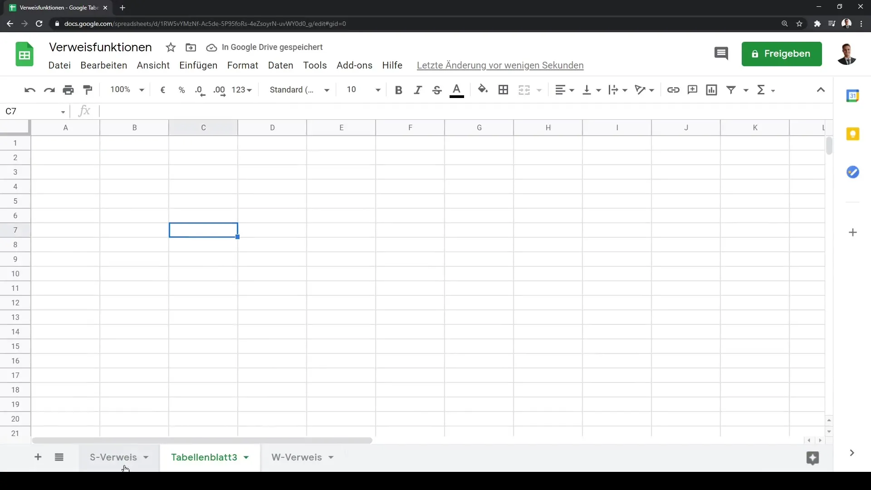
Task: Click the merge cells icon
Action: tap(524, 90)
